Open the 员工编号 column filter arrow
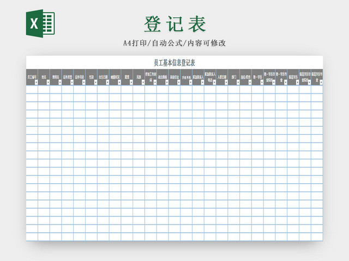349x261 pixels. tap(36, 83)
